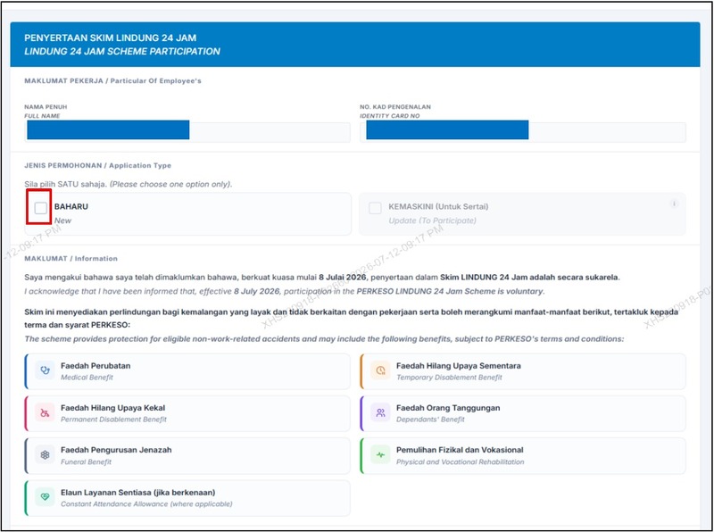Select the 'Constant Attendance Allowance (where applicable)' text
The image size is (714, 532).
click(x=146, y=503)
